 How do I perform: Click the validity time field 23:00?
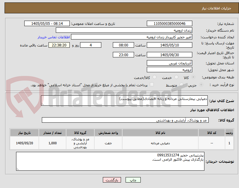pos(123,55)
